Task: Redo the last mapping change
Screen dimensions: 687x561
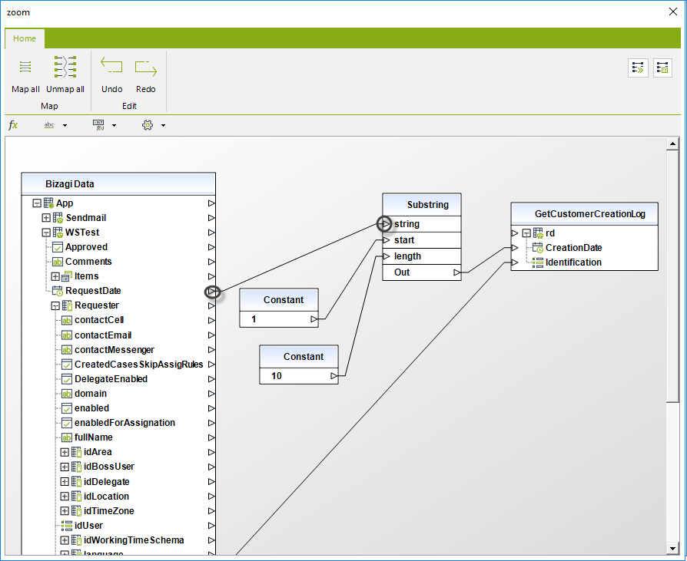Action: click(x=145, y=68)
